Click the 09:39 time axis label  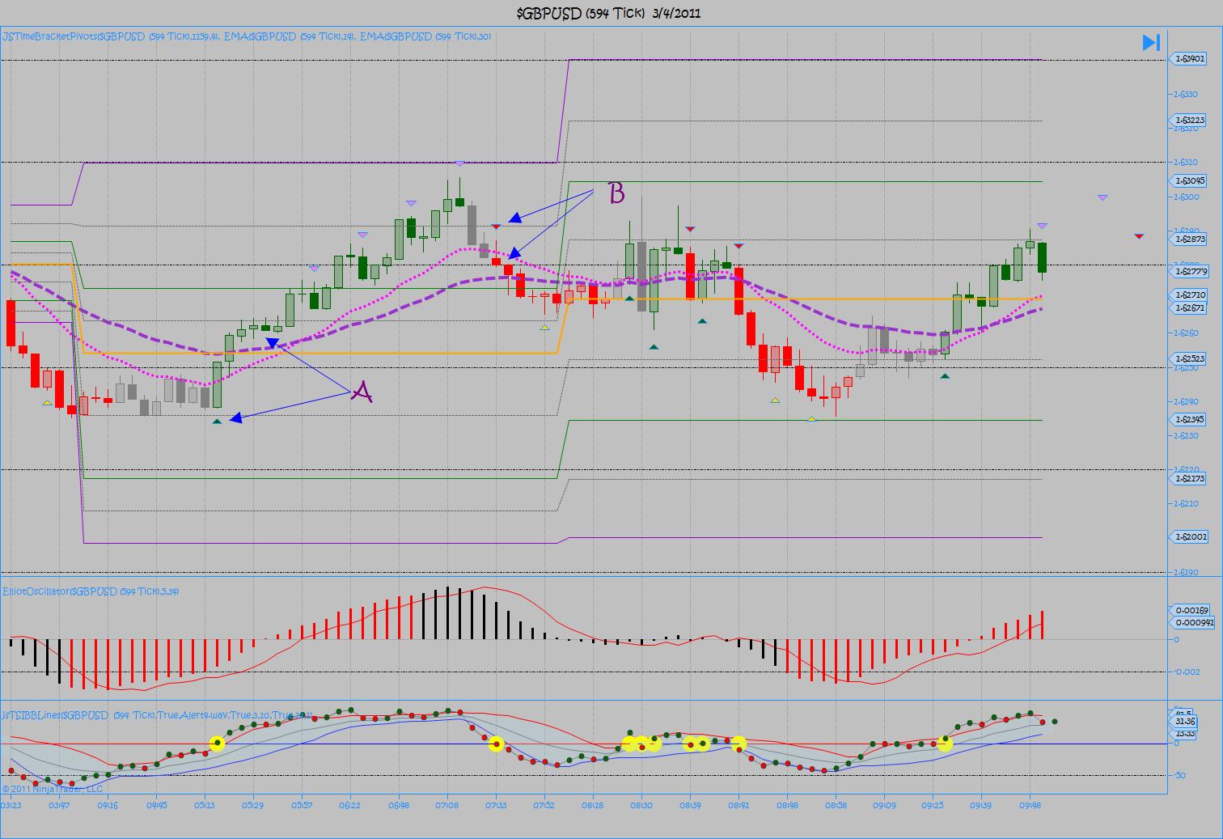[x=981, y=805]
